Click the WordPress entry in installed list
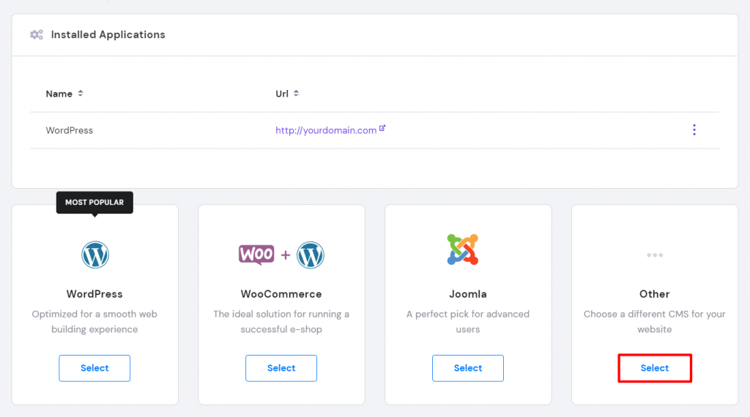Image resolution: width=750 pixels, height=417 pixels. 70,130
